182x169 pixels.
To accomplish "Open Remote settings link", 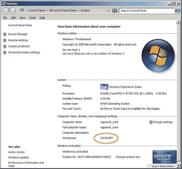I will (18, 40).
